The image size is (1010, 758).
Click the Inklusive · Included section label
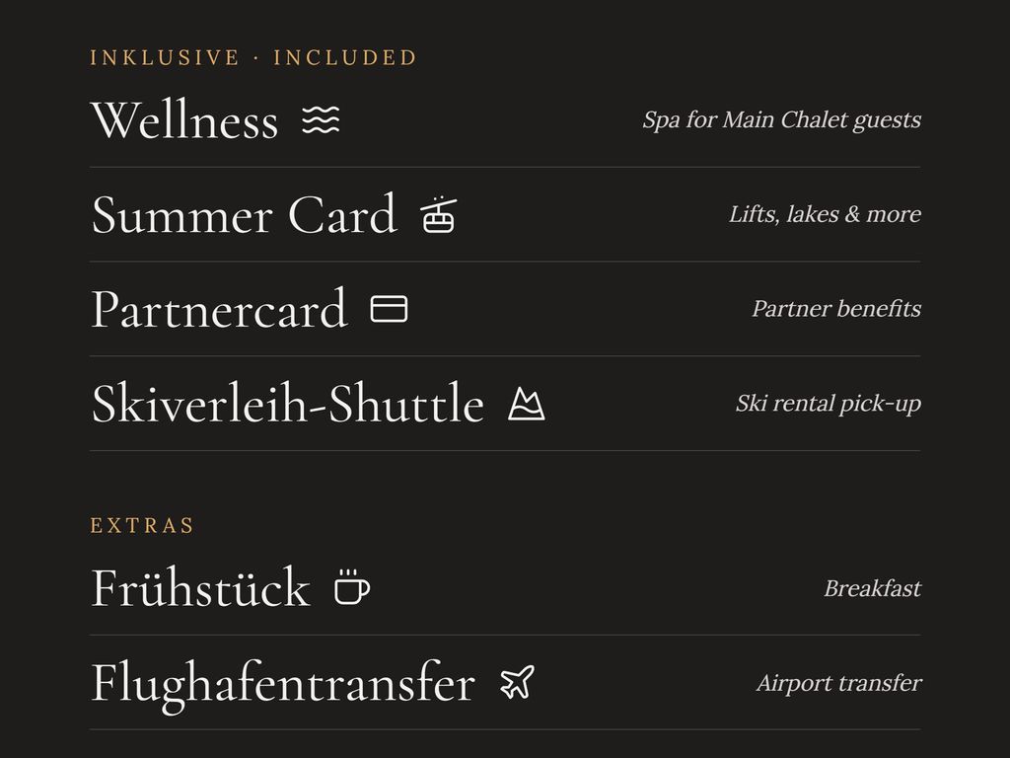click(x=253, y=57)
